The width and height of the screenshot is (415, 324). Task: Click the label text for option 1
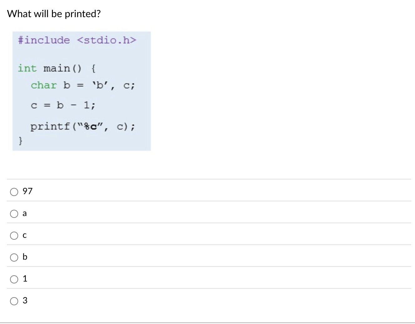[25, 279]
